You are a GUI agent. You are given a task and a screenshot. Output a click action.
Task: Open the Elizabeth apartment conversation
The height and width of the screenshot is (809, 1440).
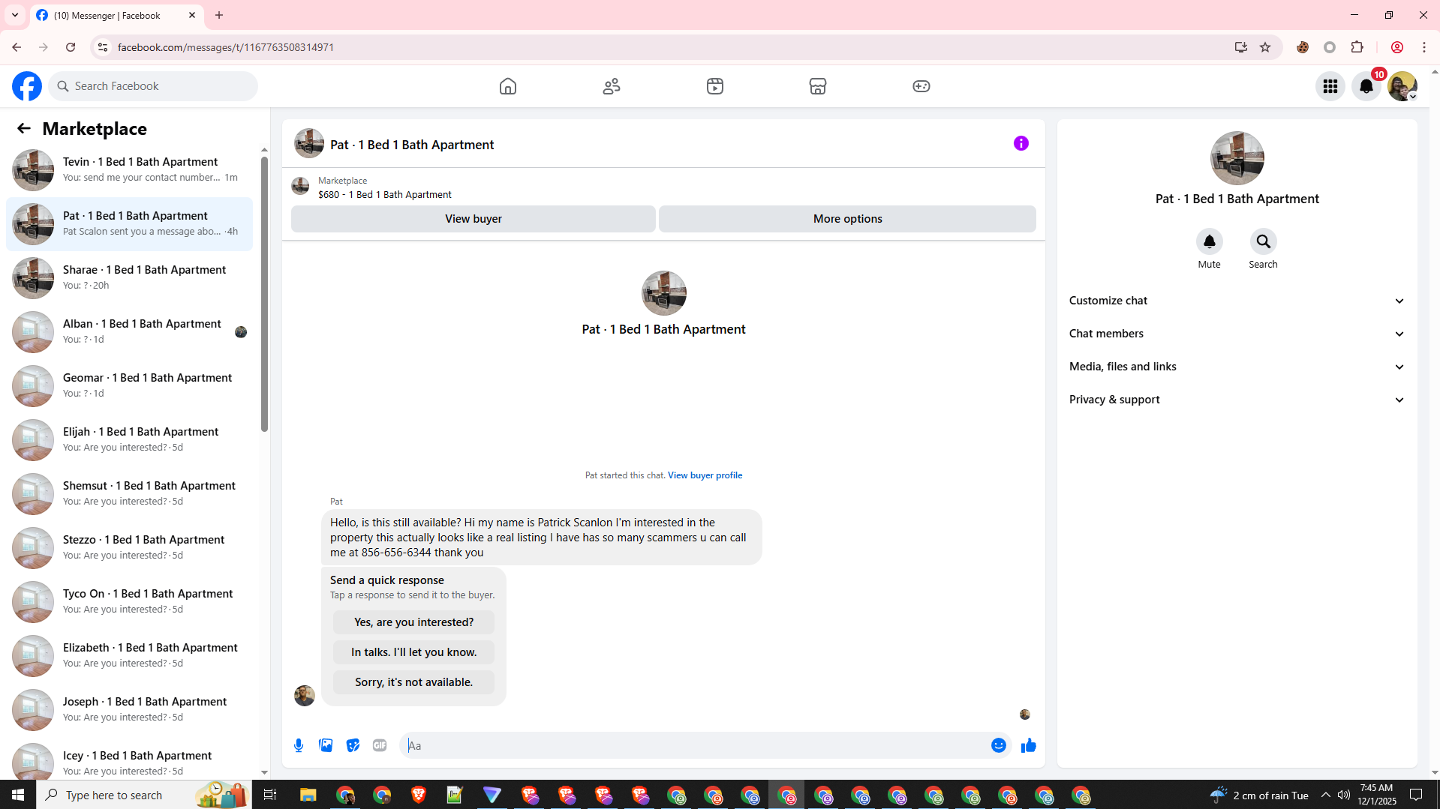129,656
